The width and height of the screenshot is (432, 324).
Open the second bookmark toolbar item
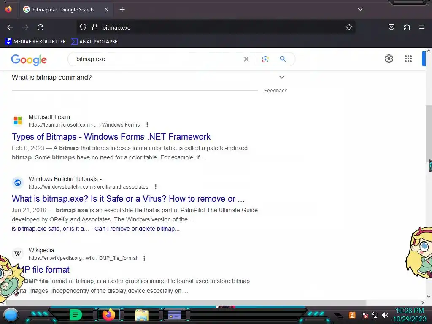pos(94,42)
